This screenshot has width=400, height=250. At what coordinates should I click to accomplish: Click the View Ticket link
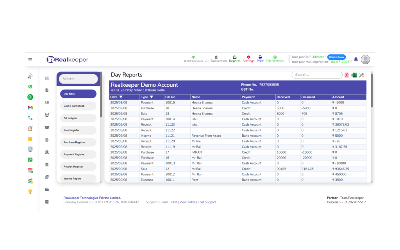pyautogui.click(x=187, y=202)
